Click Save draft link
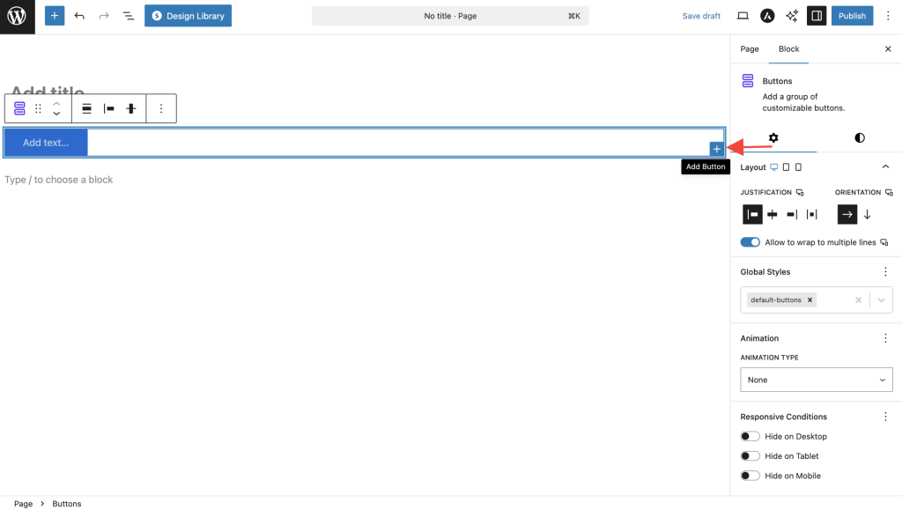The image size is (902, 510). [x=701, y=16]
